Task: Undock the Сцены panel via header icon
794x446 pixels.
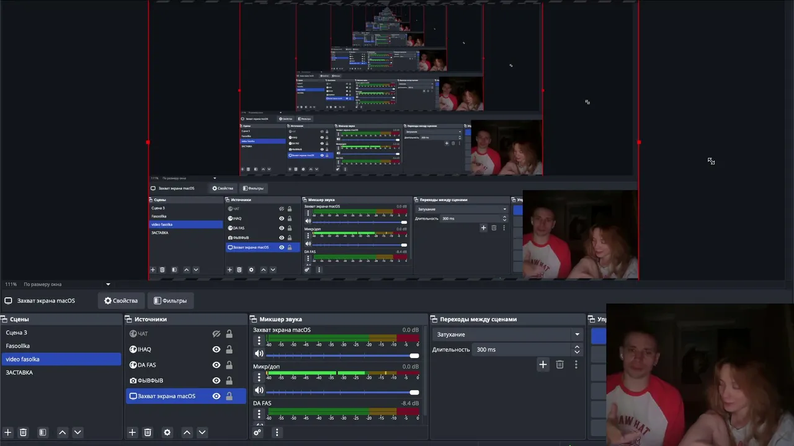Action: (4, 319)
